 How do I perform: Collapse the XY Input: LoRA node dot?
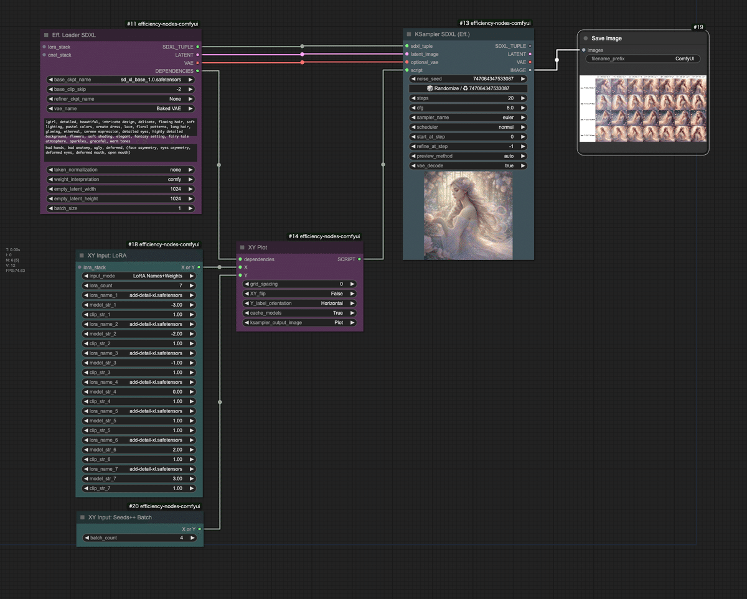[82, 256]
